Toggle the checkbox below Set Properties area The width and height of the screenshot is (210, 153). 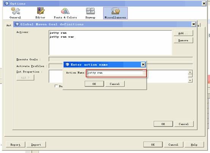coord(56,86)
